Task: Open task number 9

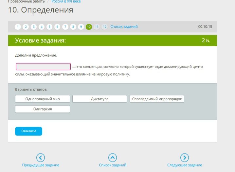Action: (81, 27)
